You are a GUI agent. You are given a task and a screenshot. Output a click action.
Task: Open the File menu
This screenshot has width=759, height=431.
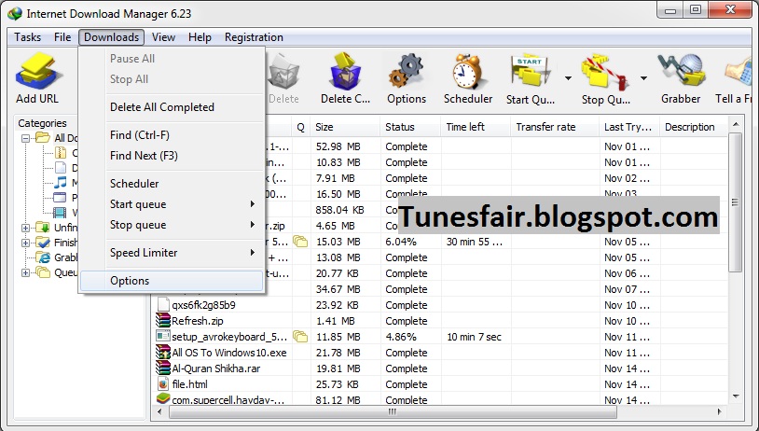pos(62,37)
